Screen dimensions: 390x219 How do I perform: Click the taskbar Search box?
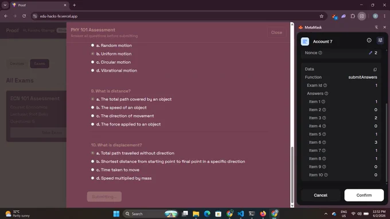(151, 214)
